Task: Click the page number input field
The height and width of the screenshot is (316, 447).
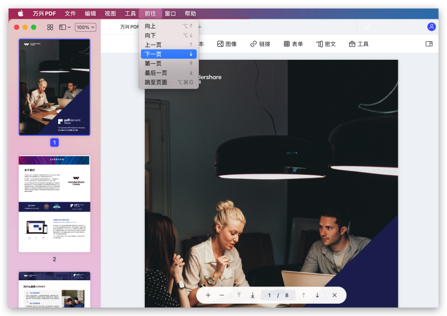Action: click(269, 295)
